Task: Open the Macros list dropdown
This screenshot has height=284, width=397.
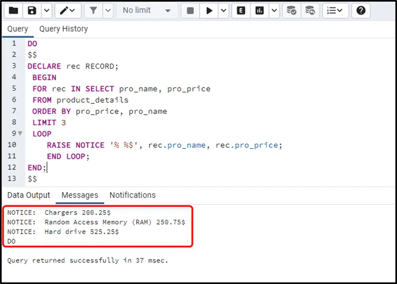Action: 334,11
